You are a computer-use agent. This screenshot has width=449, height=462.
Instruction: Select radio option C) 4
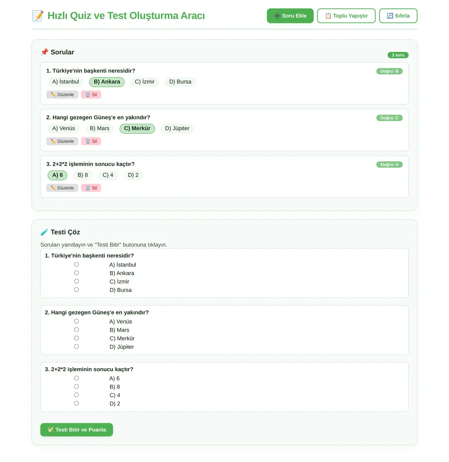[76, 395]
